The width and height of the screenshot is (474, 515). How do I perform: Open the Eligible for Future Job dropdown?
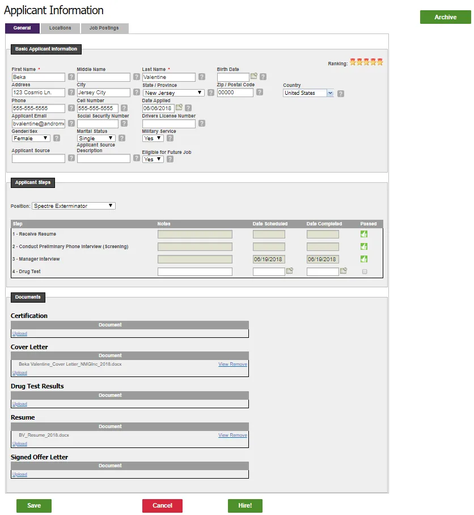153,160
